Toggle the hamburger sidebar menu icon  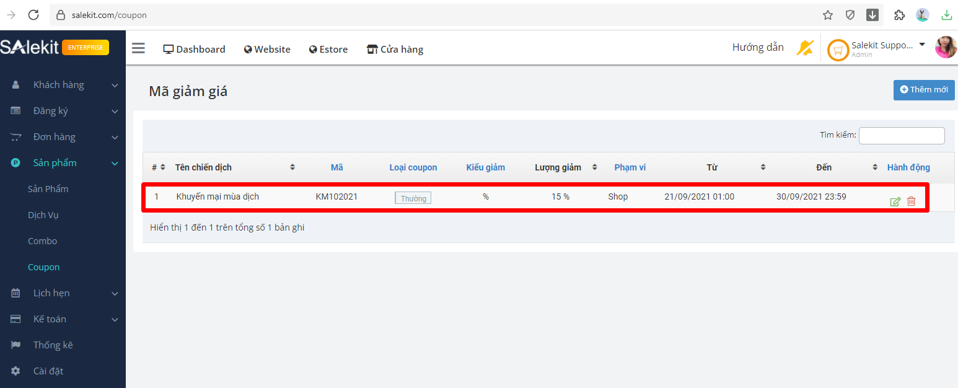[138, 48]
